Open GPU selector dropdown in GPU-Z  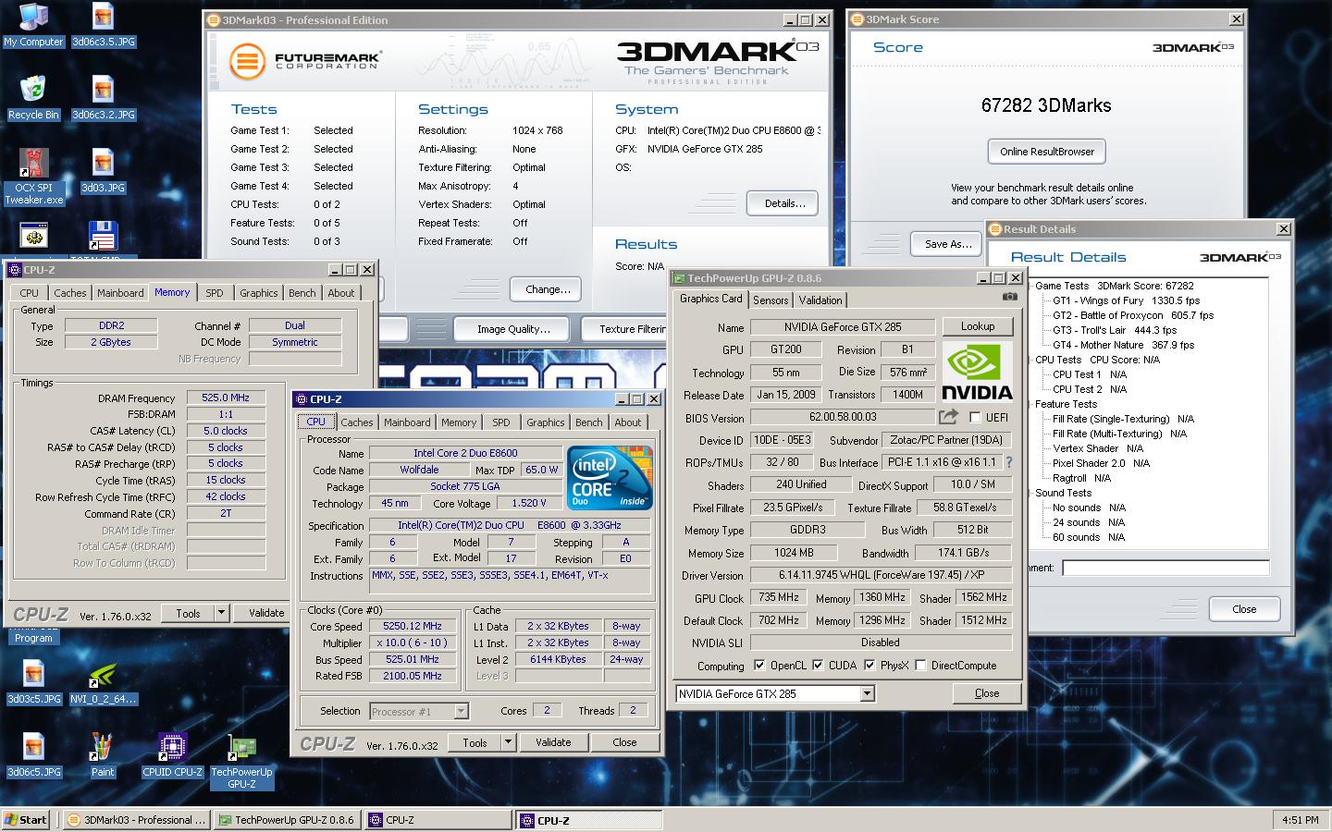coord(867,693)
